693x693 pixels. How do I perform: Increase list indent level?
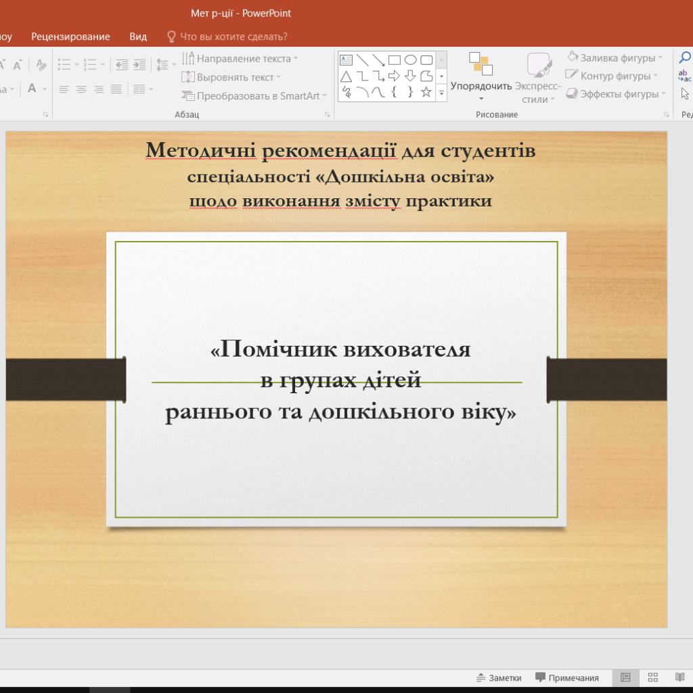(139, 65)
